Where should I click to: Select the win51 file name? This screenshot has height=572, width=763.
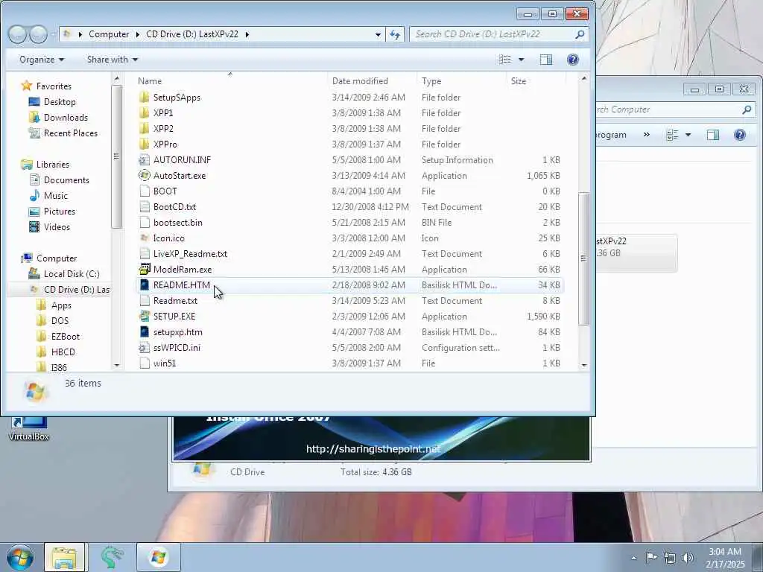165,363
